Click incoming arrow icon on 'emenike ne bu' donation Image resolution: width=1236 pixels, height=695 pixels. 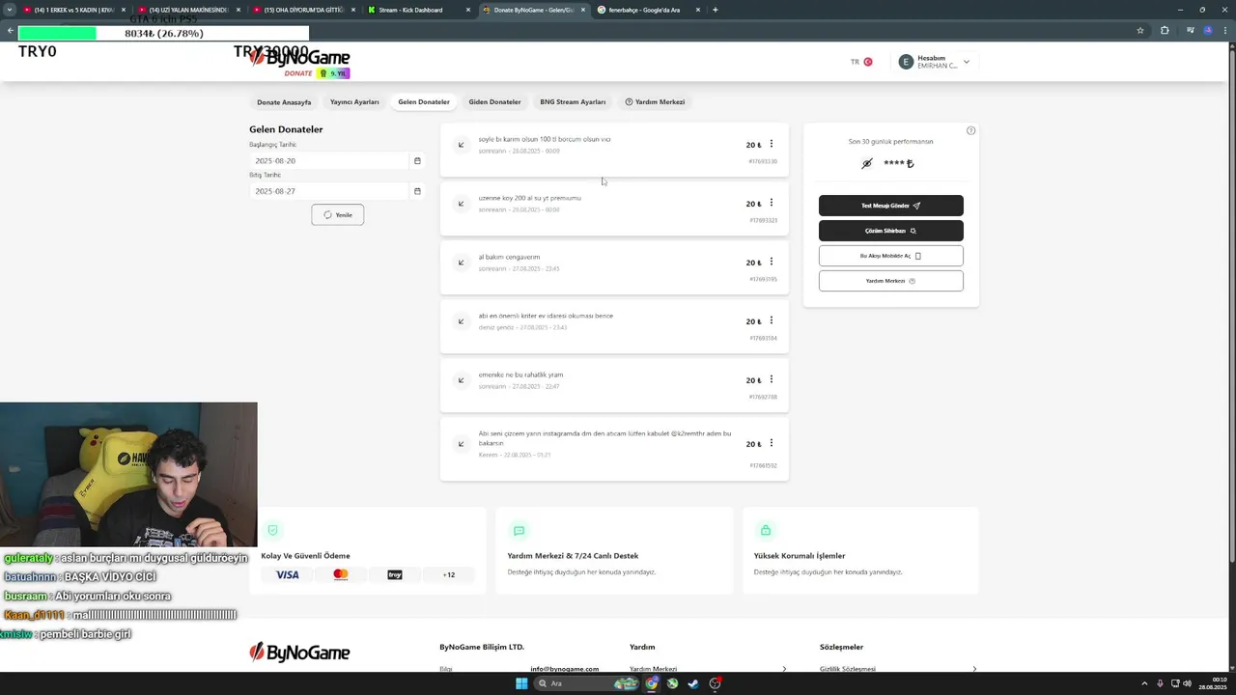point(461,380)
